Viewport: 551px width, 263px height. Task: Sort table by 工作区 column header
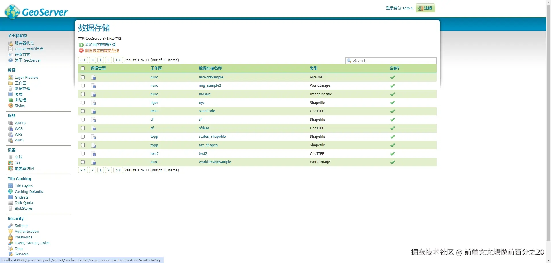click(156, 68)
